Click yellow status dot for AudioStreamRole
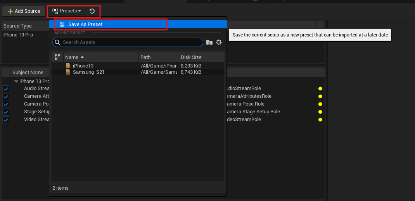Viewport: 415px width, 201px height. tap(320, 88)
